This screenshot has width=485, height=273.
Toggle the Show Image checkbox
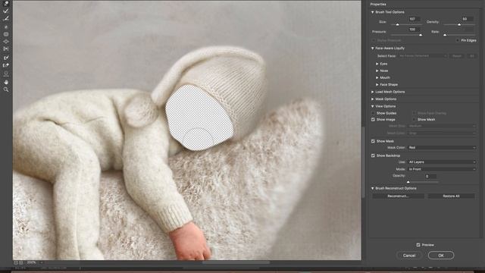click(x=373, y=120)
